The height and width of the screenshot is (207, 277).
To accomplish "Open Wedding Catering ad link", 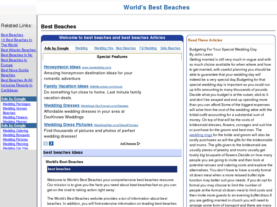I will [x=16, y=131].
